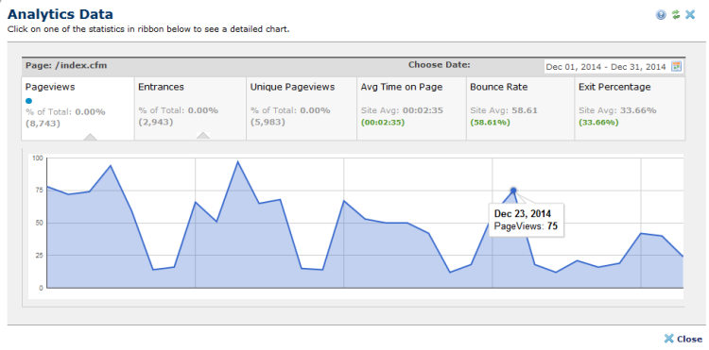This screenshot has width=709, height=350.
Task: Select the Pageviews statistic tab
Action: (x=78, y=108)
